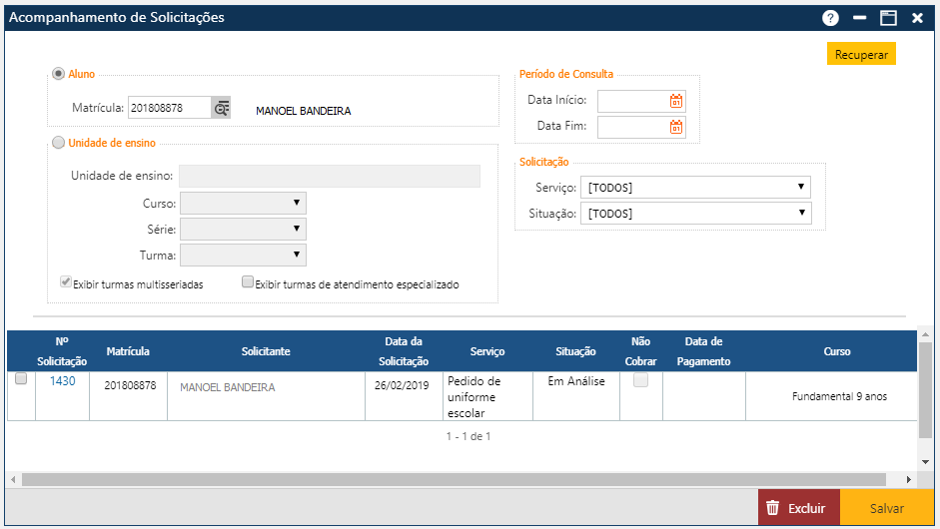Maximize the Acompanhamento de Solicitações window
This screenshot has height=529, width=940.
[888, 18]
